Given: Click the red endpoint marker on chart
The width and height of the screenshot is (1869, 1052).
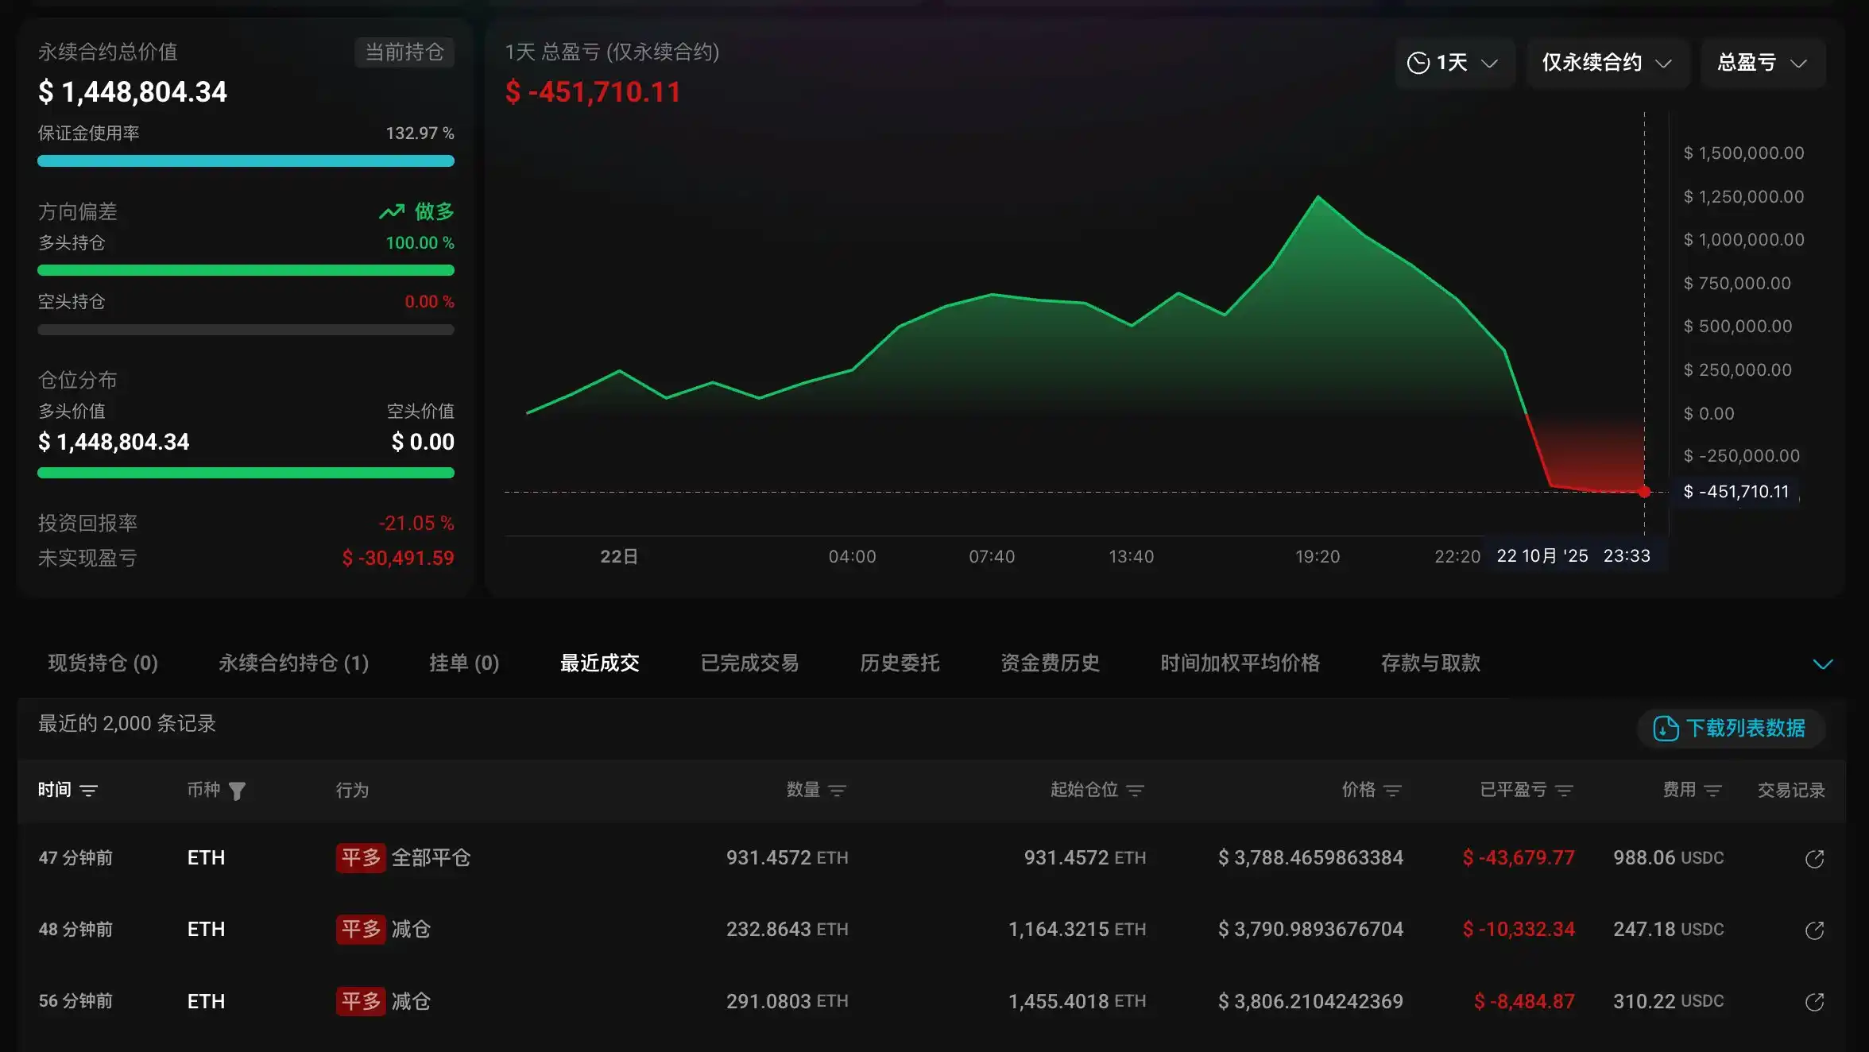Looking at the screenshot, I should tap(1644, 492).
